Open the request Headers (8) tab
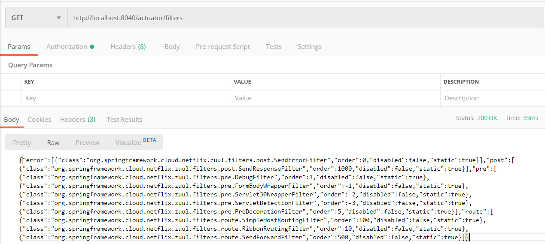The width and height of the screenshot is (545, 244). coord(128,47)
